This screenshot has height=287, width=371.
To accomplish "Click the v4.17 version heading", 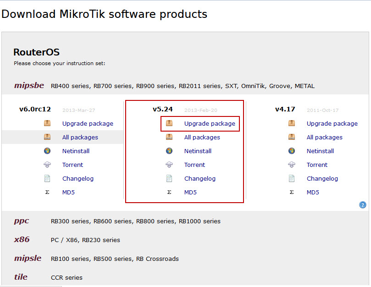I will [x=285, y=109].
